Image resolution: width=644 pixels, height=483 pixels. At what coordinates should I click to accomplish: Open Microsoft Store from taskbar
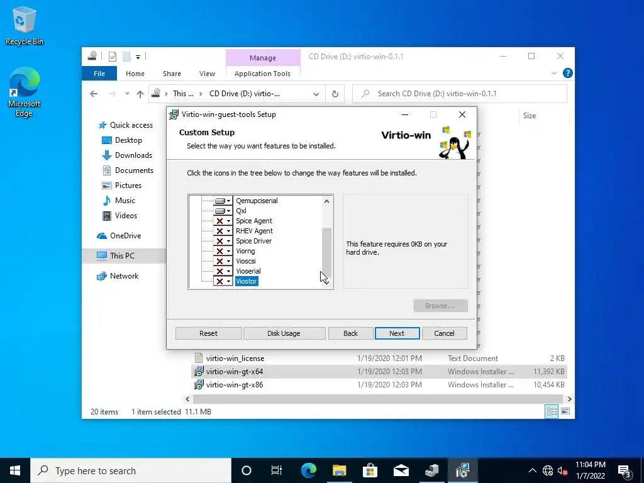(x=370, y=470)
